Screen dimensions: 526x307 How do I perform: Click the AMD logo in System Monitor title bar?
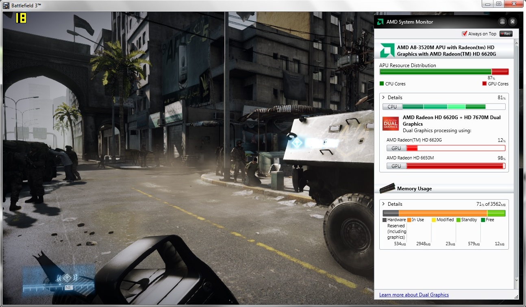tap(380, 22)
